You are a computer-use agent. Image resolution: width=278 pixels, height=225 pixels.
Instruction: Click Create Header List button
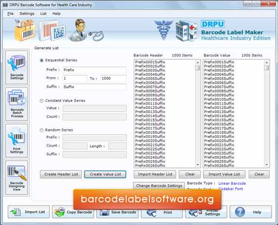click(x=61, y=175)
